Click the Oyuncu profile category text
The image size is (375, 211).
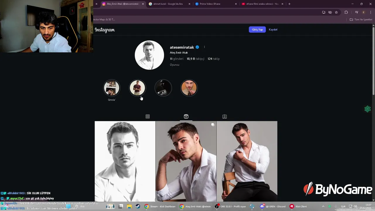click(x=175, y=65)
